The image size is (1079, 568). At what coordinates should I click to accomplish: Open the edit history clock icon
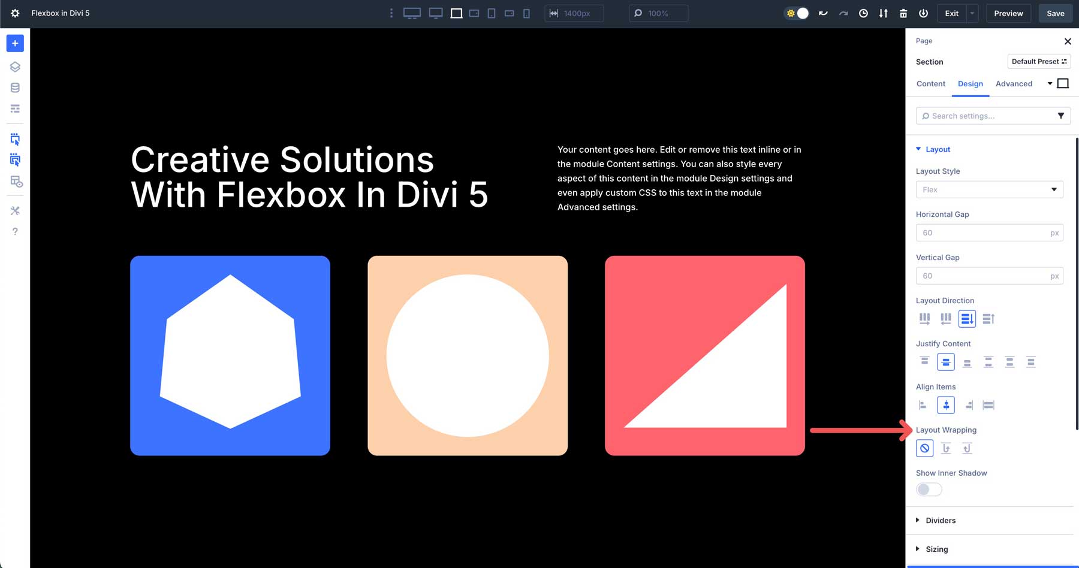(x=863, y=13)
